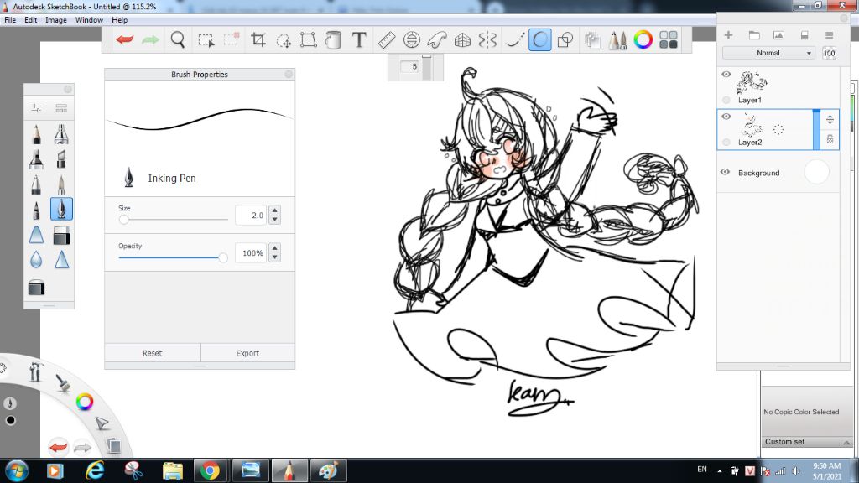Create a layer group folder
Viewport: 859px width, 483px height.
754,35
